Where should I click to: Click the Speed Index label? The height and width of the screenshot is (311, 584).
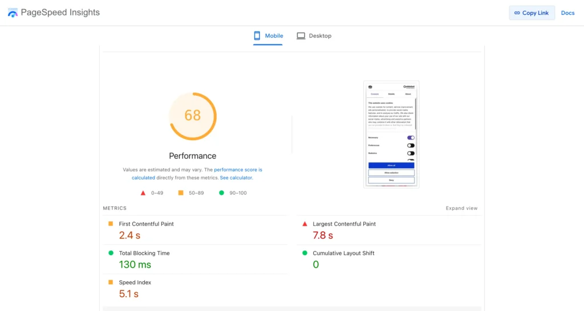[135, 283]
